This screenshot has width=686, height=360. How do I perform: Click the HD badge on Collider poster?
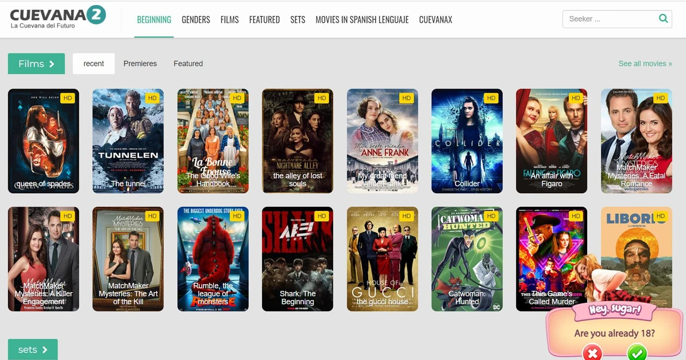point(491,98)
